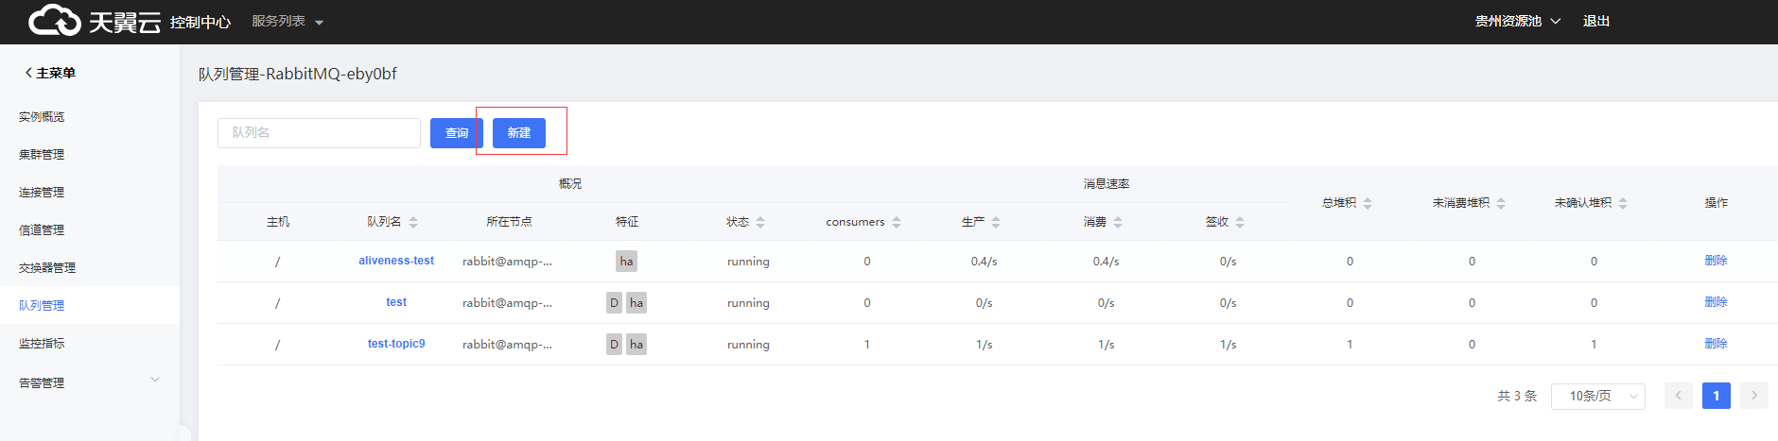
Task: Sort table by consumers sort icon
Action: [x=897, y=222]
